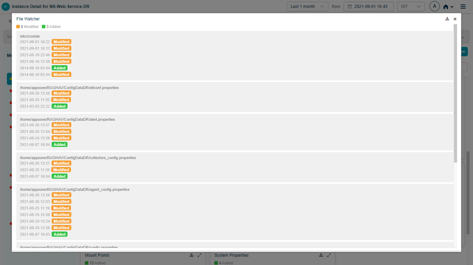Click the home icon in the header
Screen dimensions: 473x265
tap(446, 7)
